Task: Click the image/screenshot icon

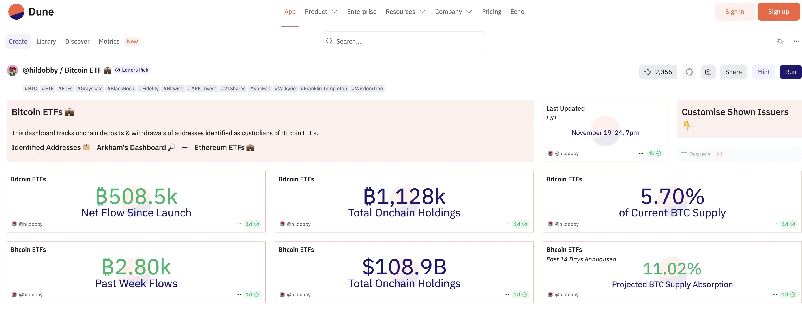Action: [708, 72]
